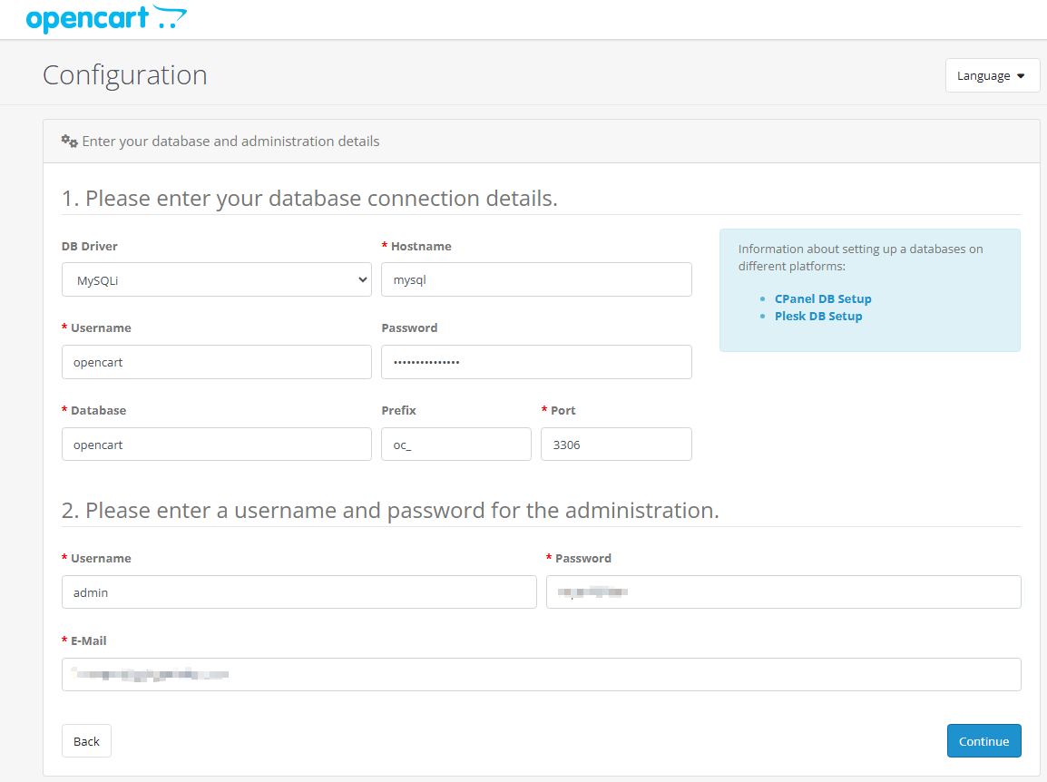Open the Plesk DB Setup link
This screenshot has height=782, width=1047.
click(818, 316)
